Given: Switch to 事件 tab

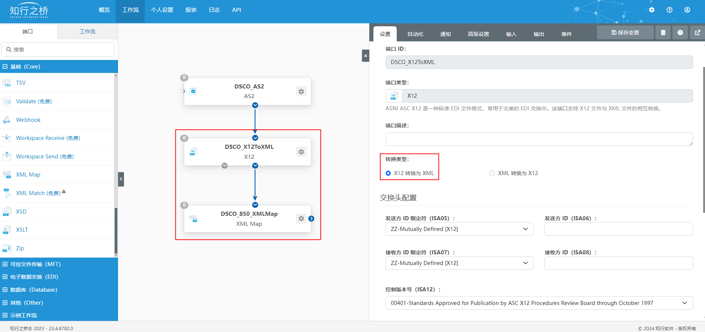Looking at the screenshot, I should (x=566, y=34).
